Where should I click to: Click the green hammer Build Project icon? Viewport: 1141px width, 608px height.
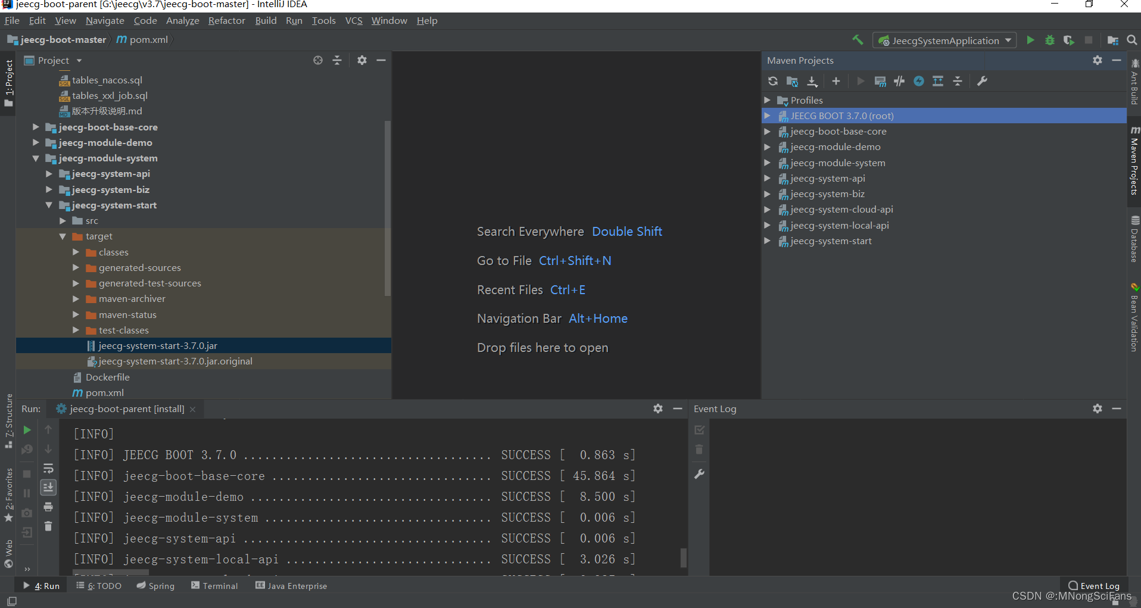click(858, 40)
